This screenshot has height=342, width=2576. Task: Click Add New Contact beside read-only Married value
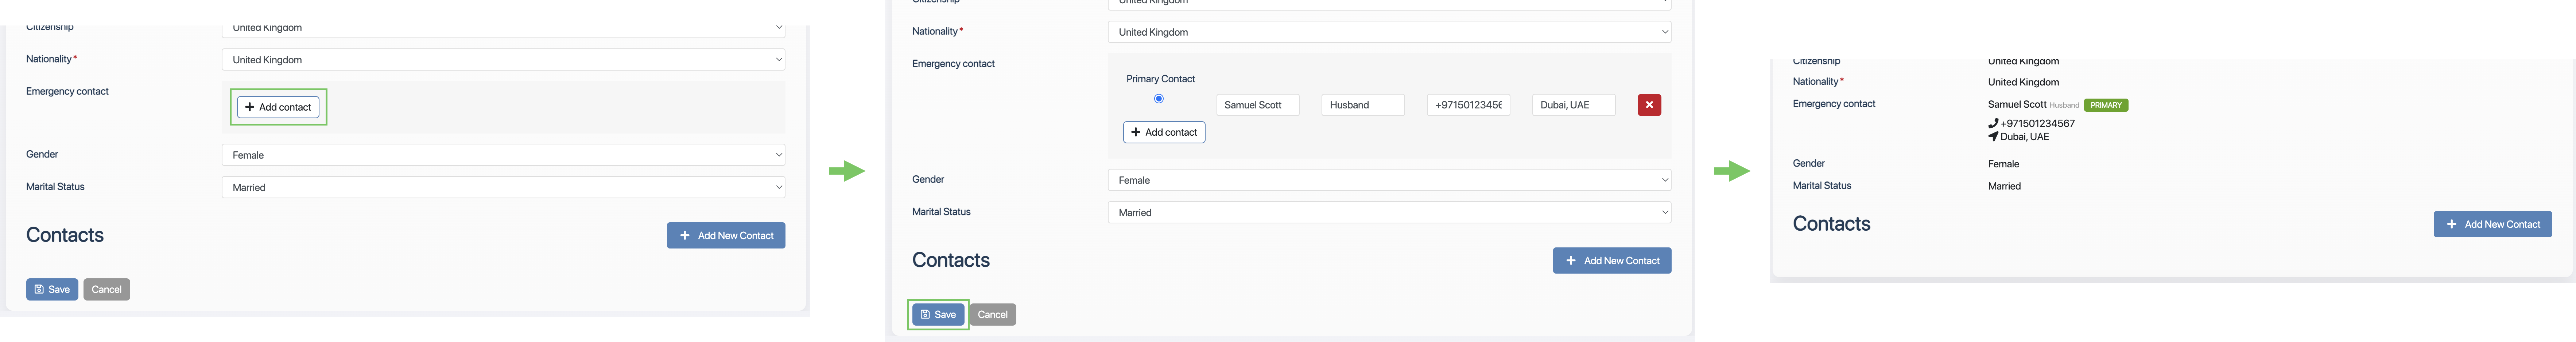coord(2492,224)
